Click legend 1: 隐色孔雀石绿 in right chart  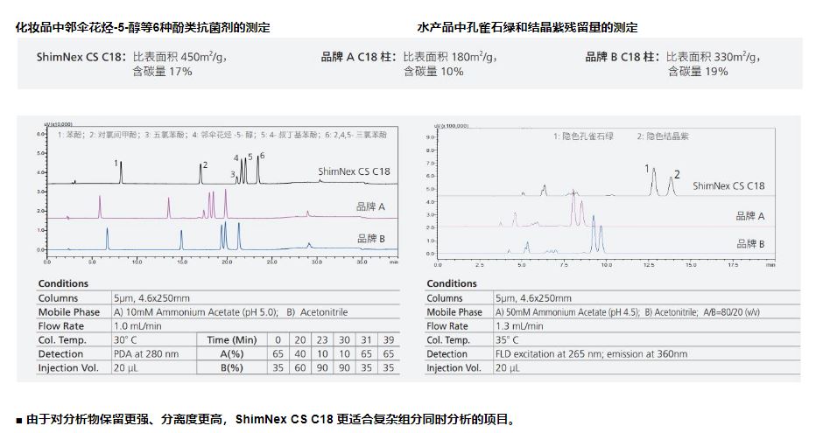[583, 136]
